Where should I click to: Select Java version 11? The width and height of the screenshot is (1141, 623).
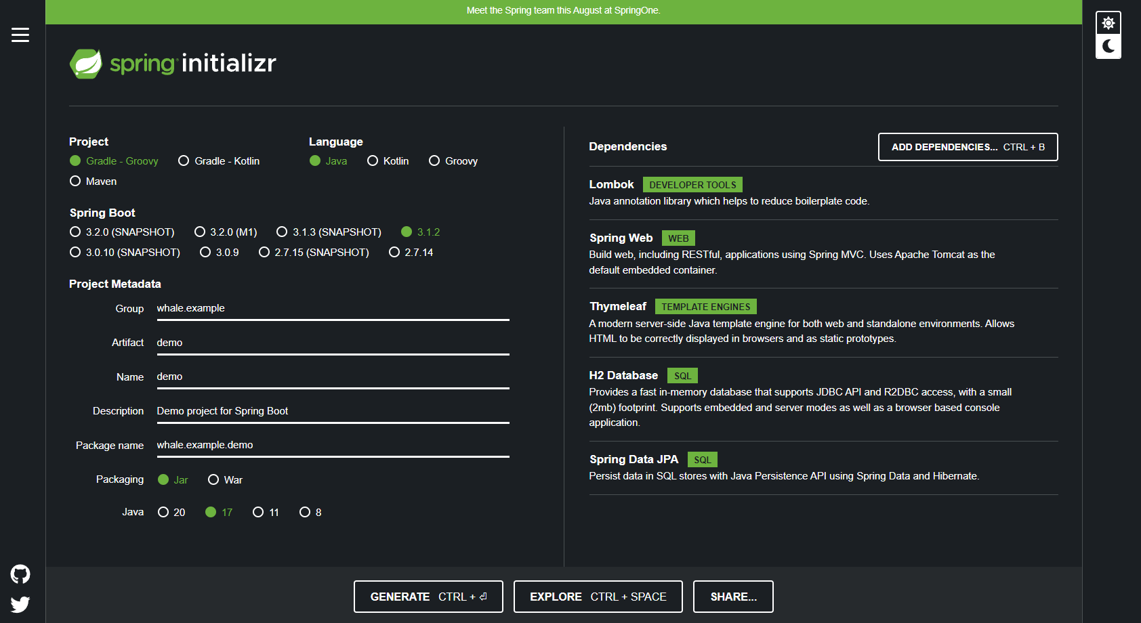point(266,513)
